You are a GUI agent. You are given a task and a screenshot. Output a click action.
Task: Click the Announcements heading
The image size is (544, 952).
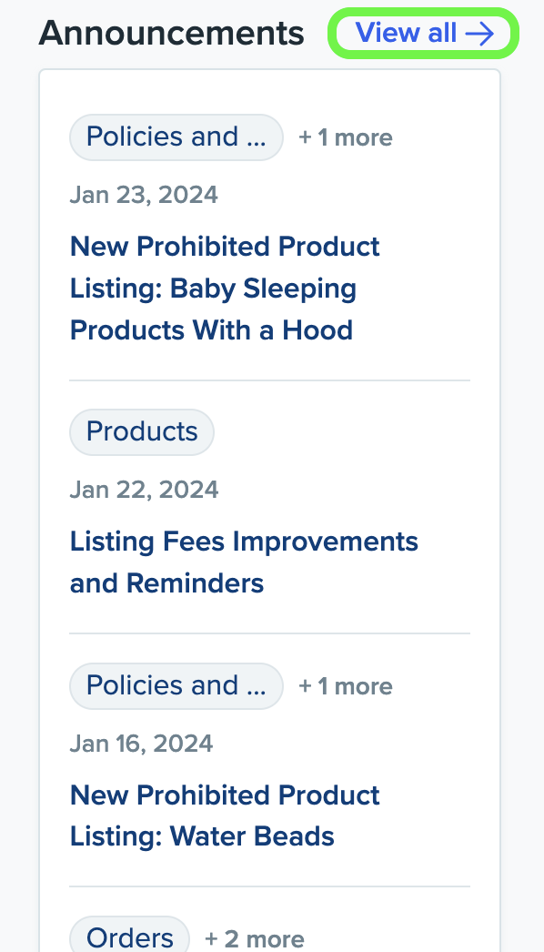171,33
